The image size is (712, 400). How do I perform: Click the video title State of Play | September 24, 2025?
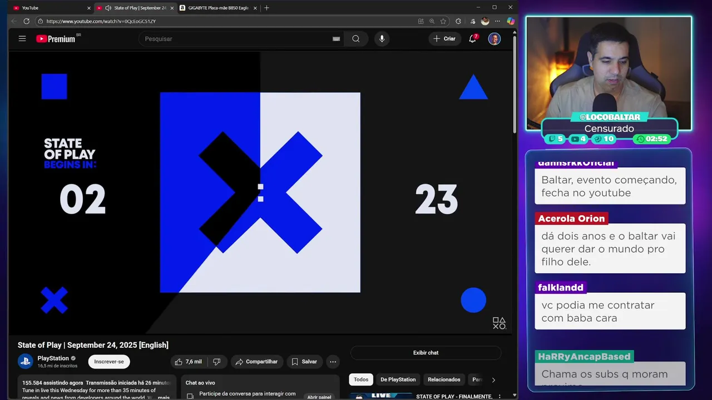(93, 345)
